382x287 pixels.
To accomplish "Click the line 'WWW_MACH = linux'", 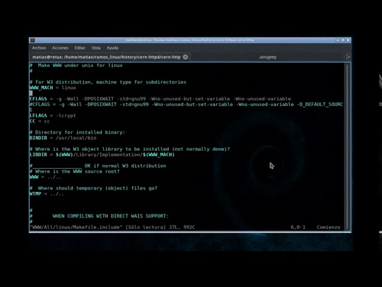I will click(x=53, y=88).
